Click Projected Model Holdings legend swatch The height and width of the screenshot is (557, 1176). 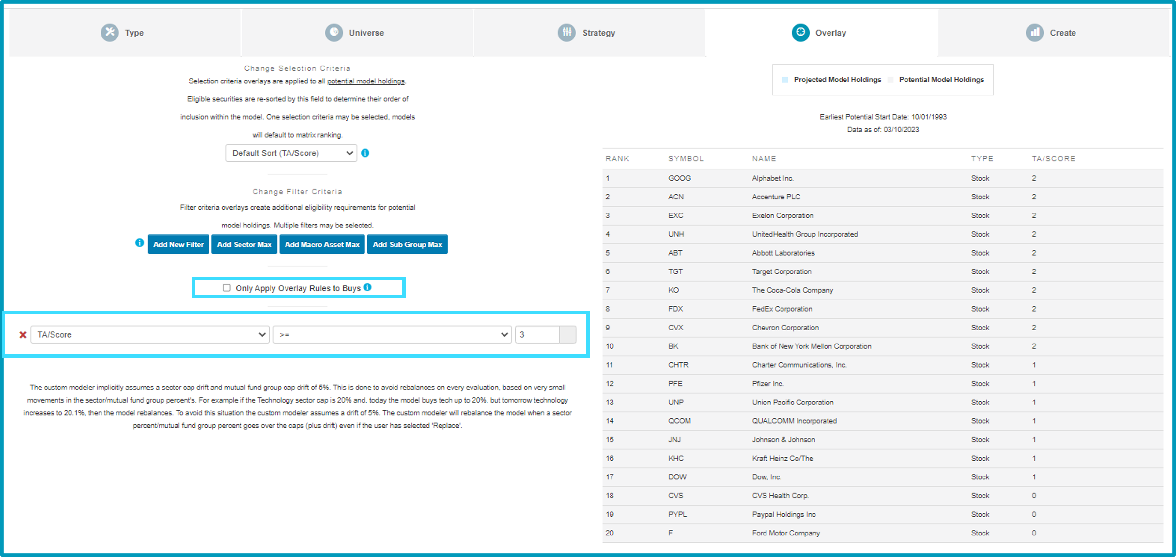coord(785,80)
